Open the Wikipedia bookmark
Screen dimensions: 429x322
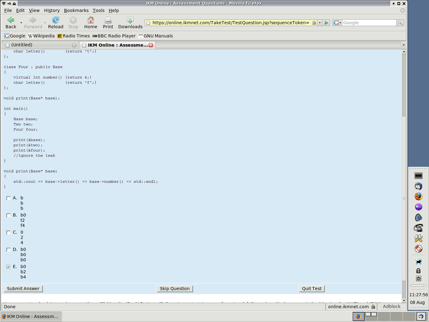point(41,36)
